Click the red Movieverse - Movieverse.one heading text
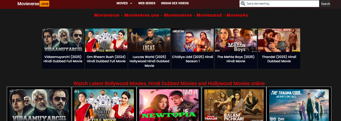 171,15
